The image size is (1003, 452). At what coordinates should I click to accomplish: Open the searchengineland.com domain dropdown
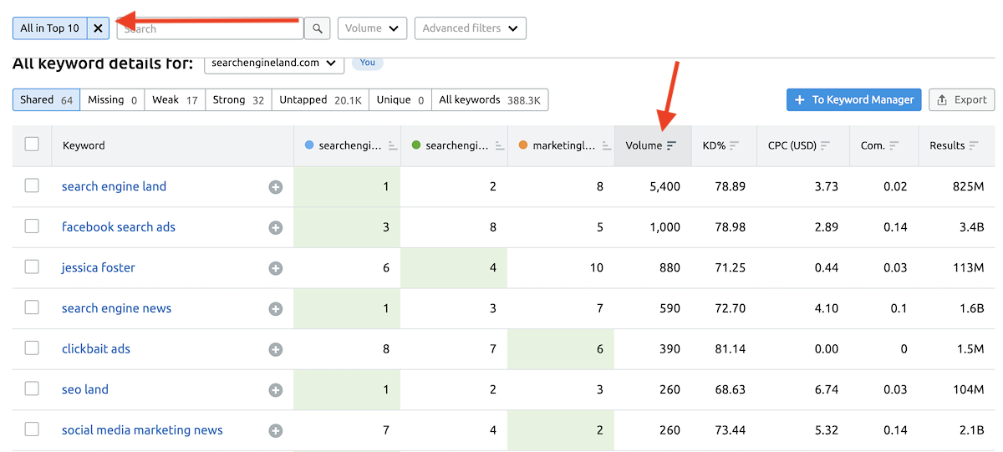(x=274, y=63)
